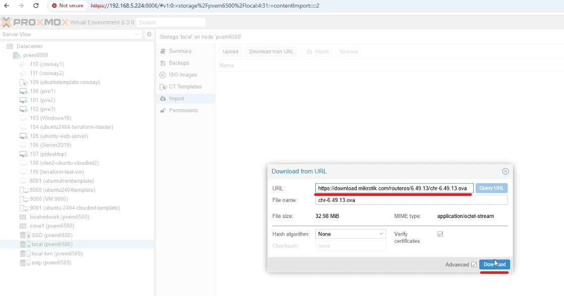Sort by the Name column header
Viewport: 564px width, 296px height.
(227, 65)
